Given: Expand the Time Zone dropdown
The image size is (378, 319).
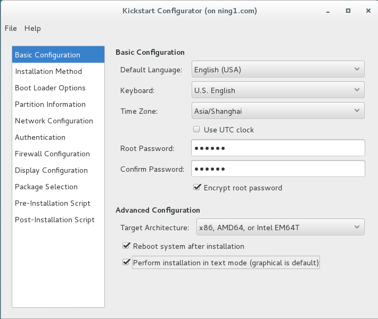Looking at the screenshot, I should click(277, 111).
